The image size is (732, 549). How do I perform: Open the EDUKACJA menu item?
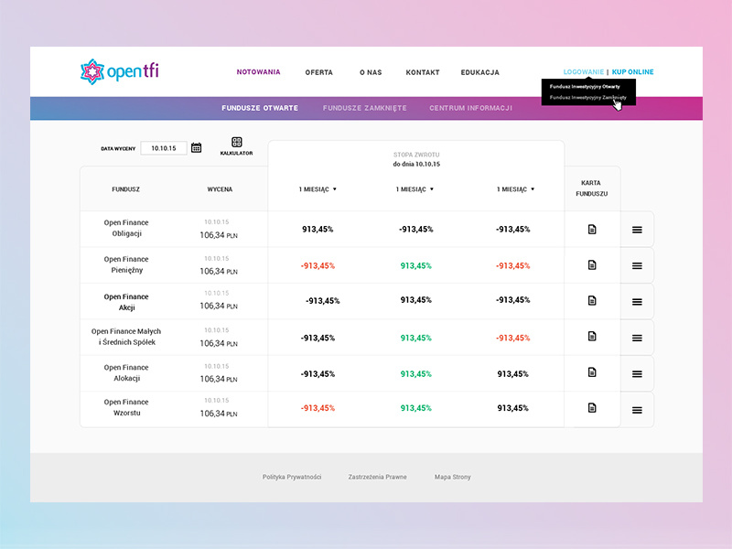tap(479, 72)
